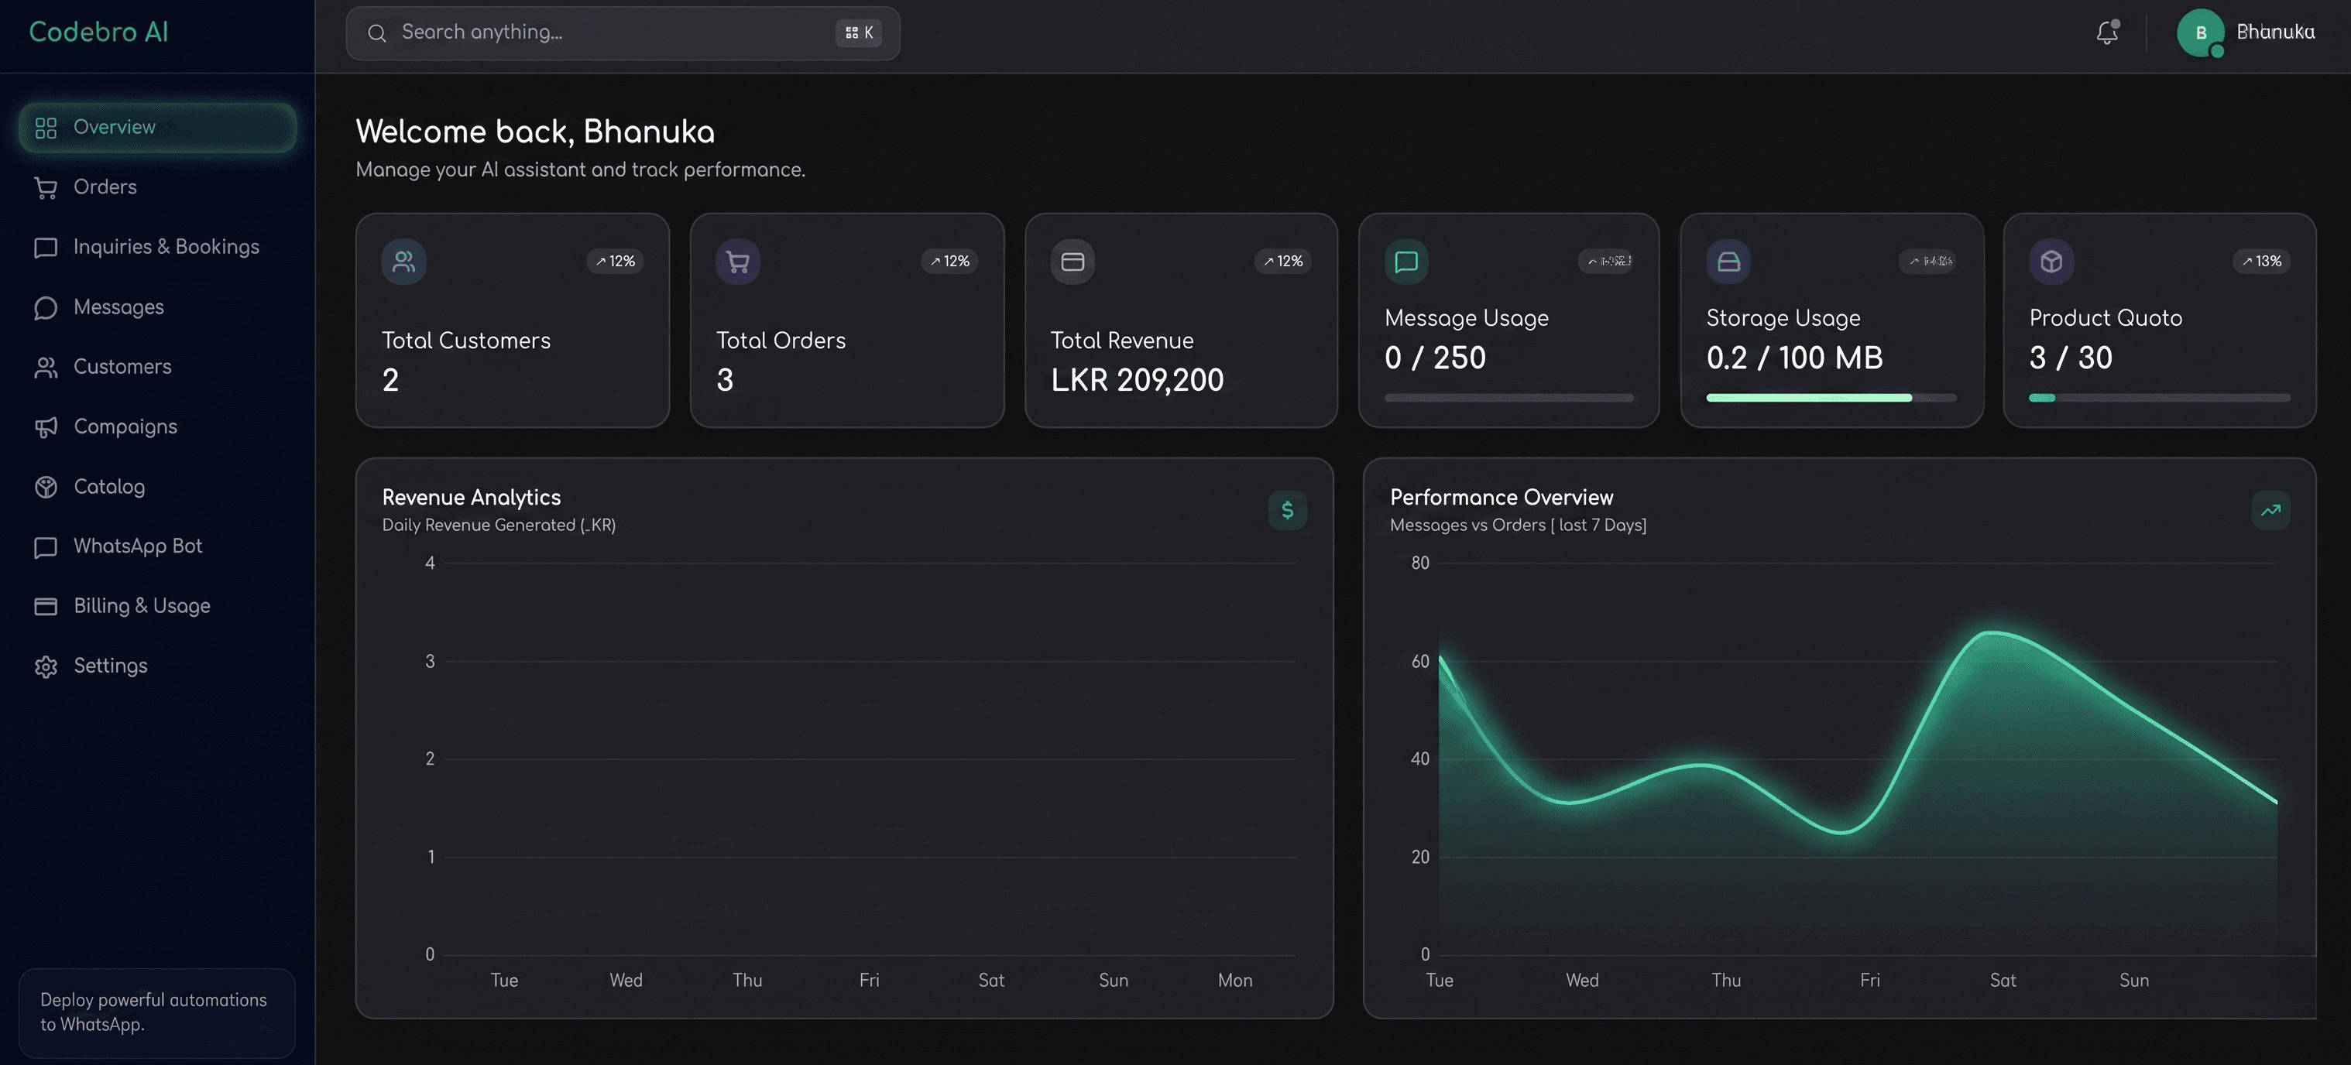Open Inquiries & Bookings
Viewport: 2351px width, 1065px height.
tap(157, 247)
